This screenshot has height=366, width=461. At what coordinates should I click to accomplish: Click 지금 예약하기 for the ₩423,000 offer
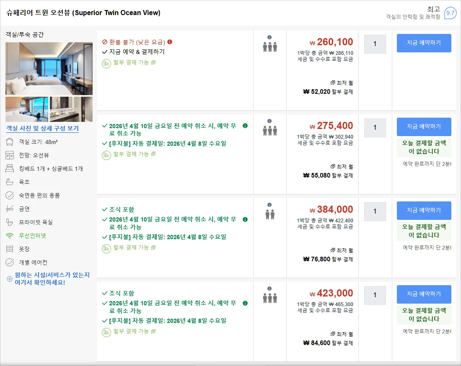click(x=424, y=294)
